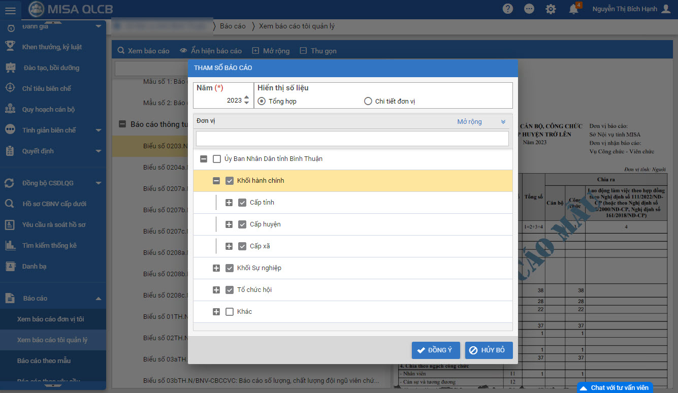Click the Danh bạ contacts icon
The image size is (678, 393).
[x=10, y=266]
